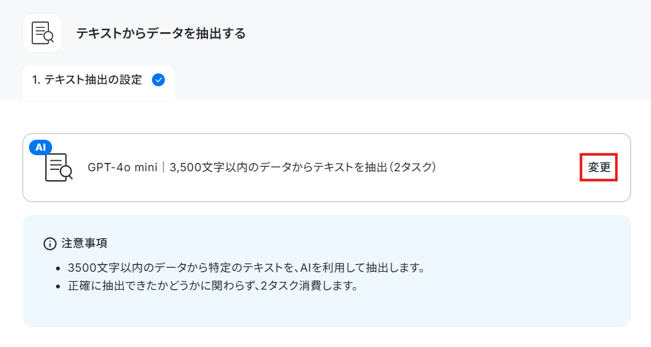Image resolution: width=651 pixels, height=347 pixels.
Task: Click the tab label number 1.
Action: point(35,80)
